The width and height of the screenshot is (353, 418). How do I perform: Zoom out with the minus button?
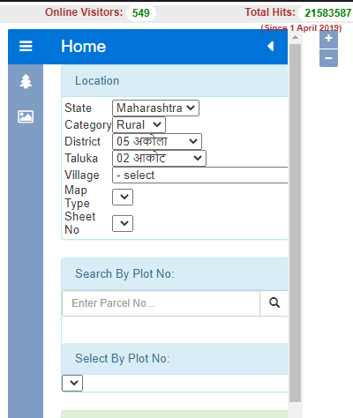(x=328, y=58)
